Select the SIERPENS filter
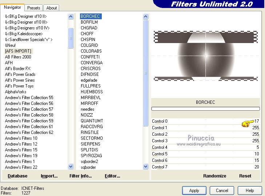Viewport: 265px width, 196px height. click(91, 144)
